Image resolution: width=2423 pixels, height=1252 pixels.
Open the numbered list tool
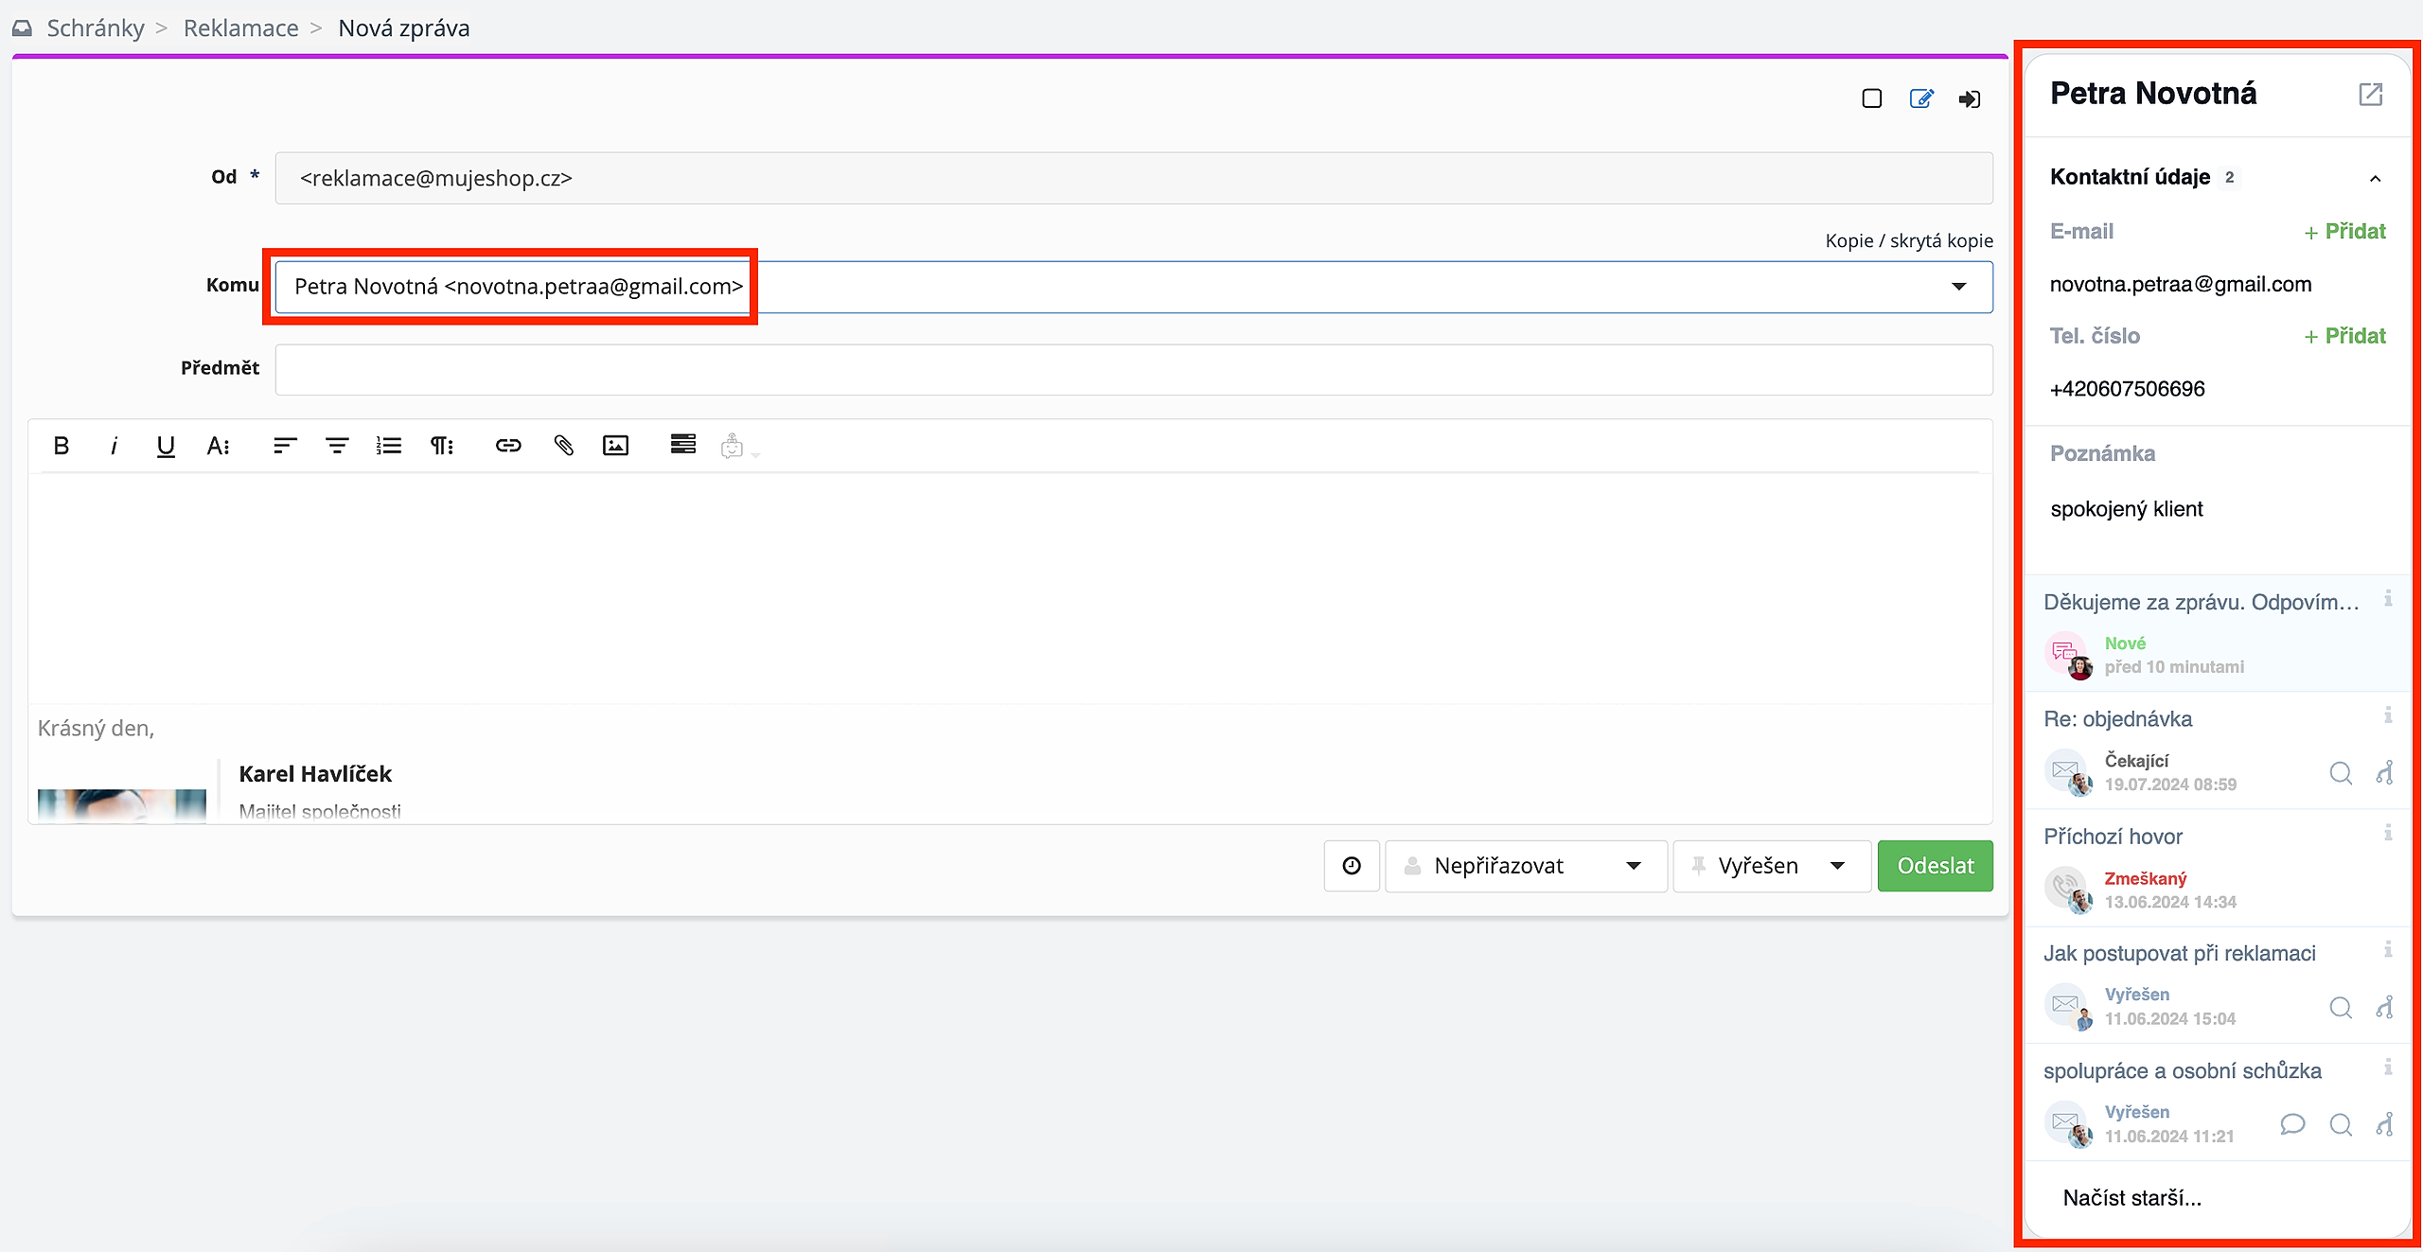[389, 446]
